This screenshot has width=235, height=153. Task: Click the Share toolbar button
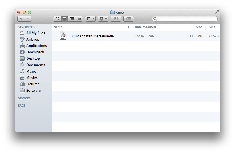point(116,19)
